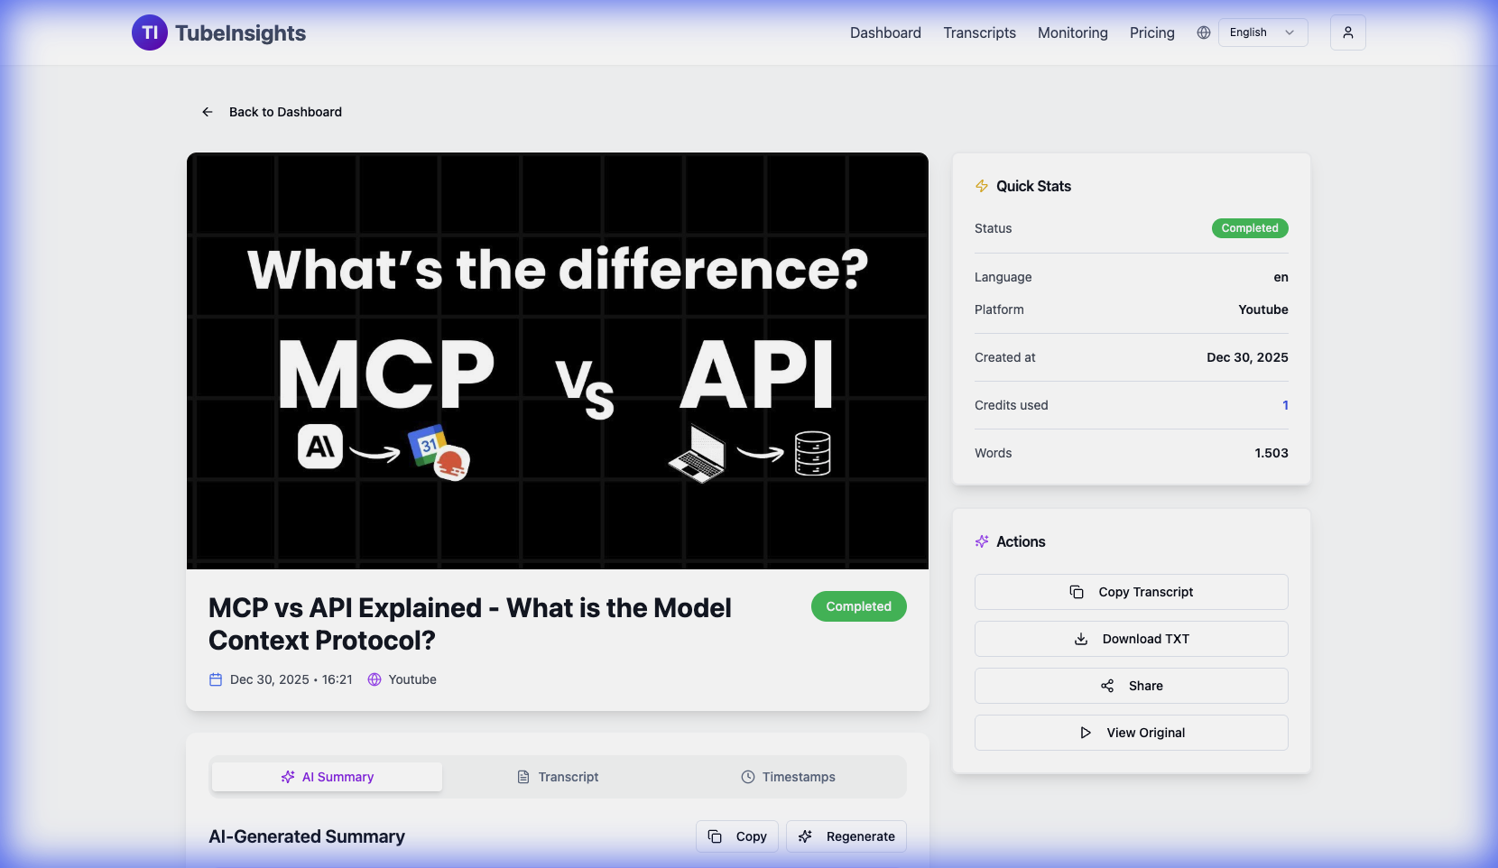This screenshot has height=868, width=1498.
Task: Select the AI Summary tab
Action: (327, 777)
